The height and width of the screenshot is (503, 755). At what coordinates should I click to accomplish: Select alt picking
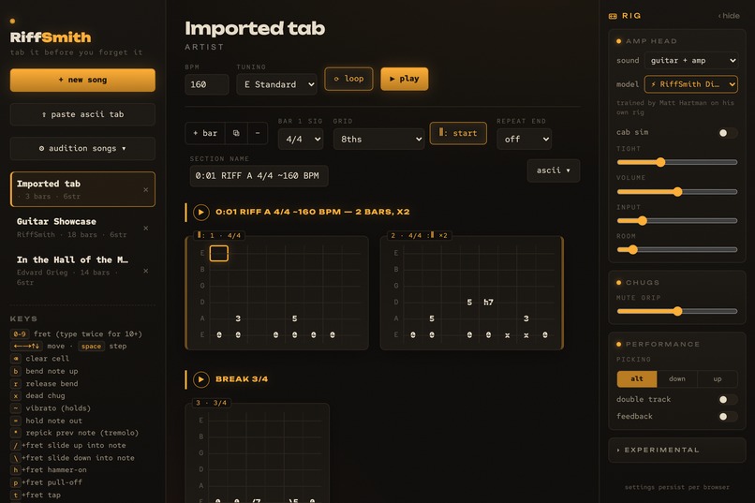[x=637, y=378]
